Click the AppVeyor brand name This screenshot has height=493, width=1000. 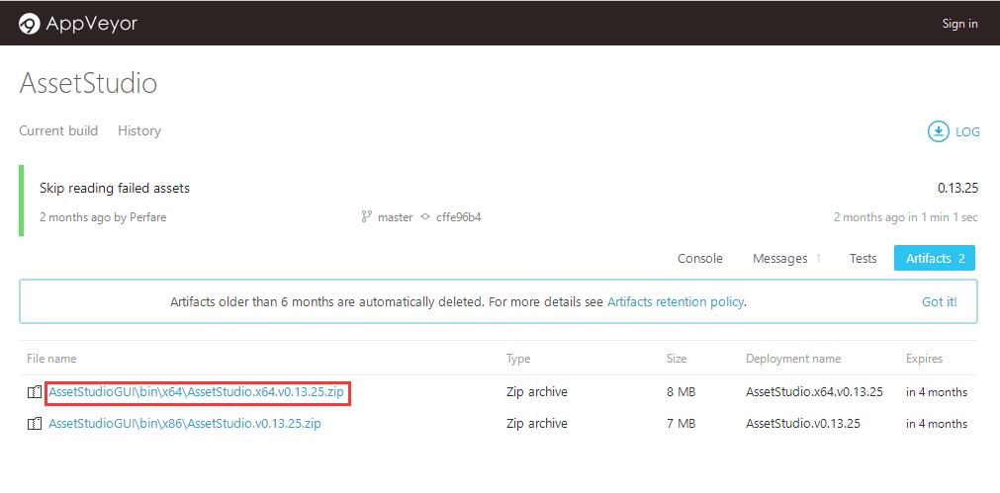[x=91, y=24]
